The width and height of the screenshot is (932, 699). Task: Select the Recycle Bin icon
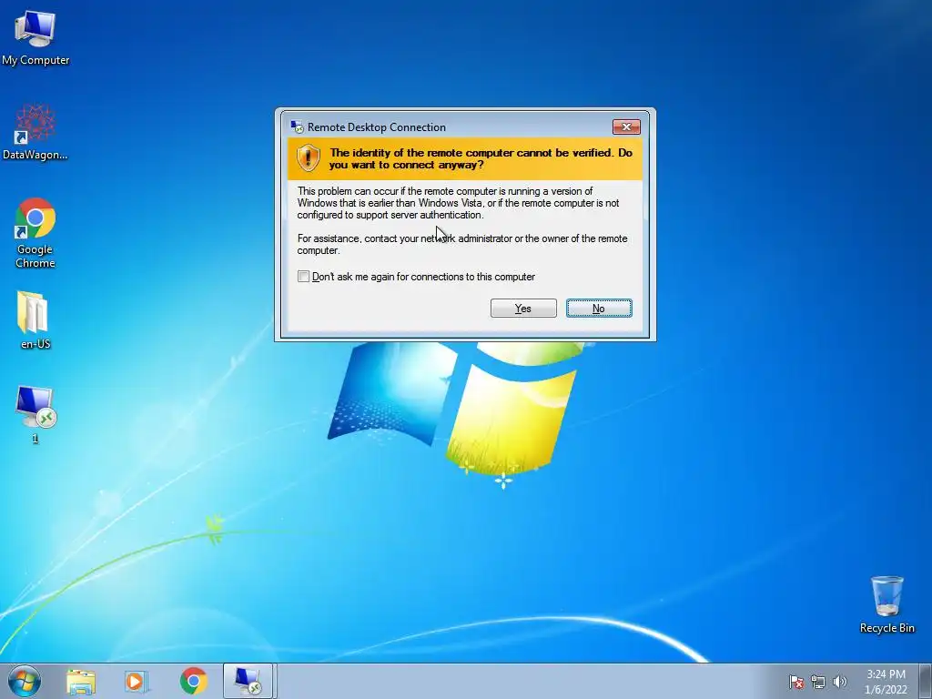(886, 604)
